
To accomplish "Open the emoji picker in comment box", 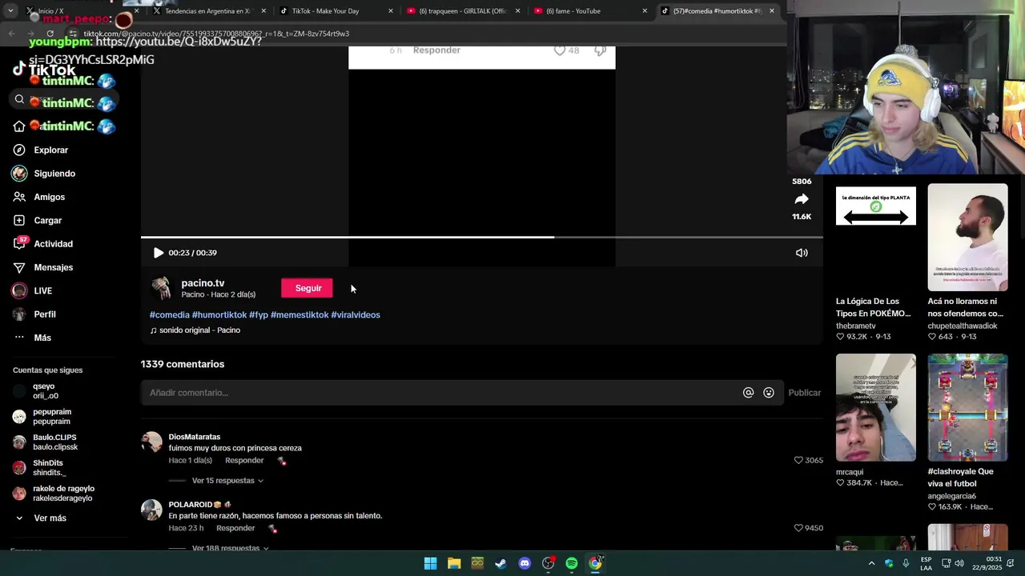I will tap(769, 393).
